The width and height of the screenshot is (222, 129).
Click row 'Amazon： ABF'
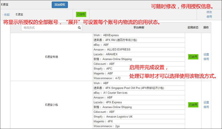click(139, 98)
